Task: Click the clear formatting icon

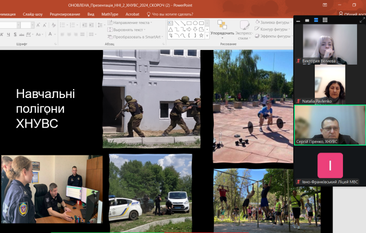Action: pyautogui.click(x=53, y=24)
